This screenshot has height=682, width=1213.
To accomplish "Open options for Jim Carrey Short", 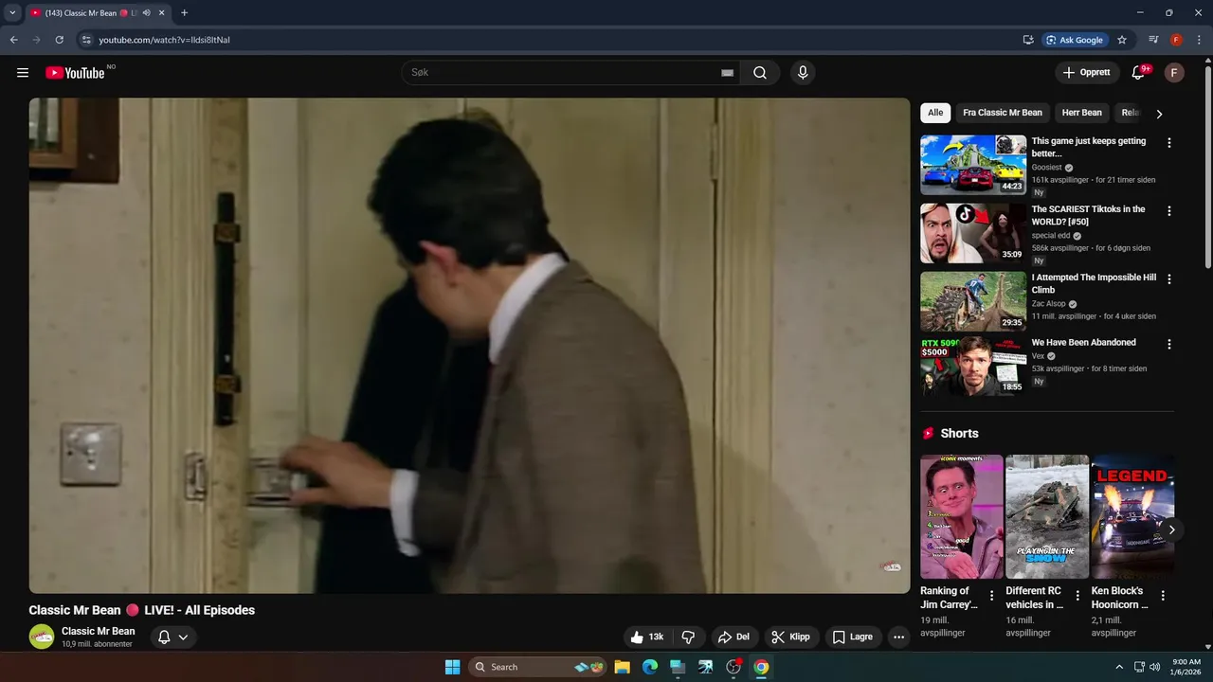I will tap(992, 596).
